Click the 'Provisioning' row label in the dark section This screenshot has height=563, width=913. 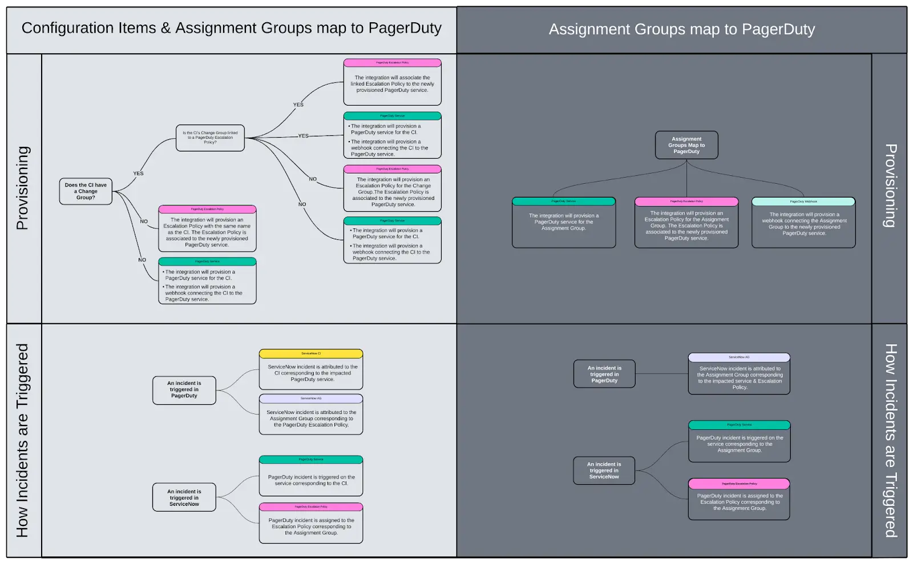click(x=891, y=186)
